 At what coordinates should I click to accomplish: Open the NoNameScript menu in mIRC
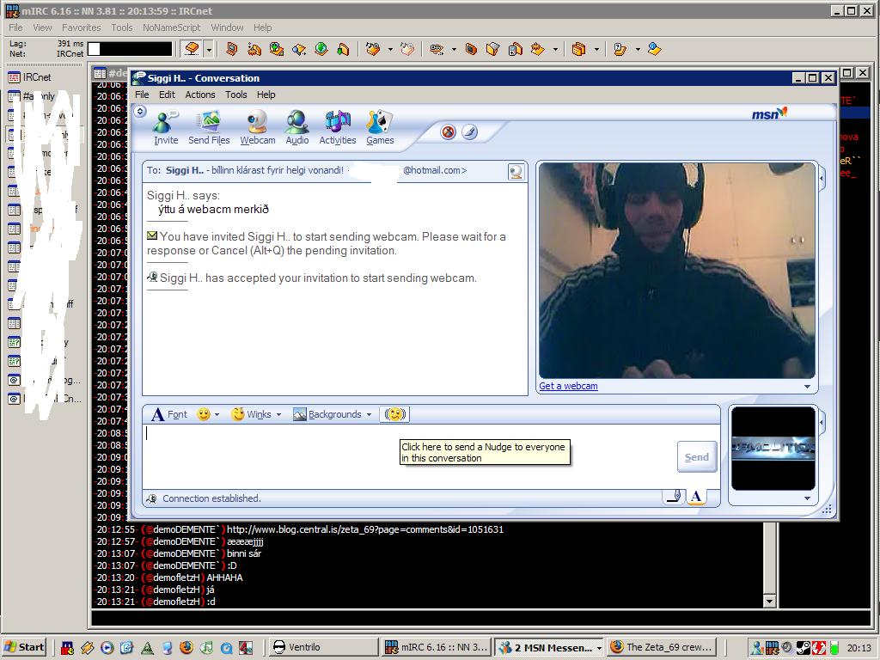tap(171, 27)
